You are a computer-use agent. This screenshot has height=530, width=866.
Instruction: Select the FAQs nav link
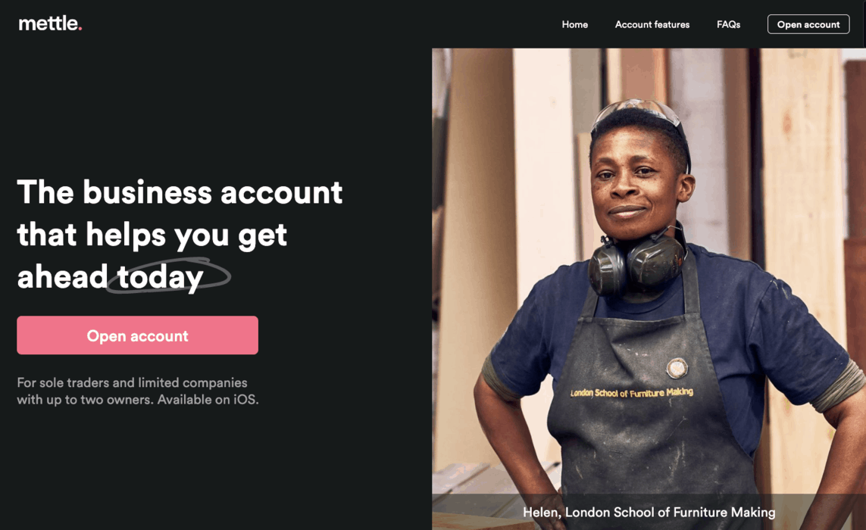[x=728, y=24]
